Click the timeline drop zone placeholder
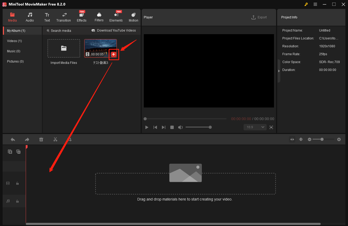This screenshot has width=348, height=226. [x=185, y=184]
